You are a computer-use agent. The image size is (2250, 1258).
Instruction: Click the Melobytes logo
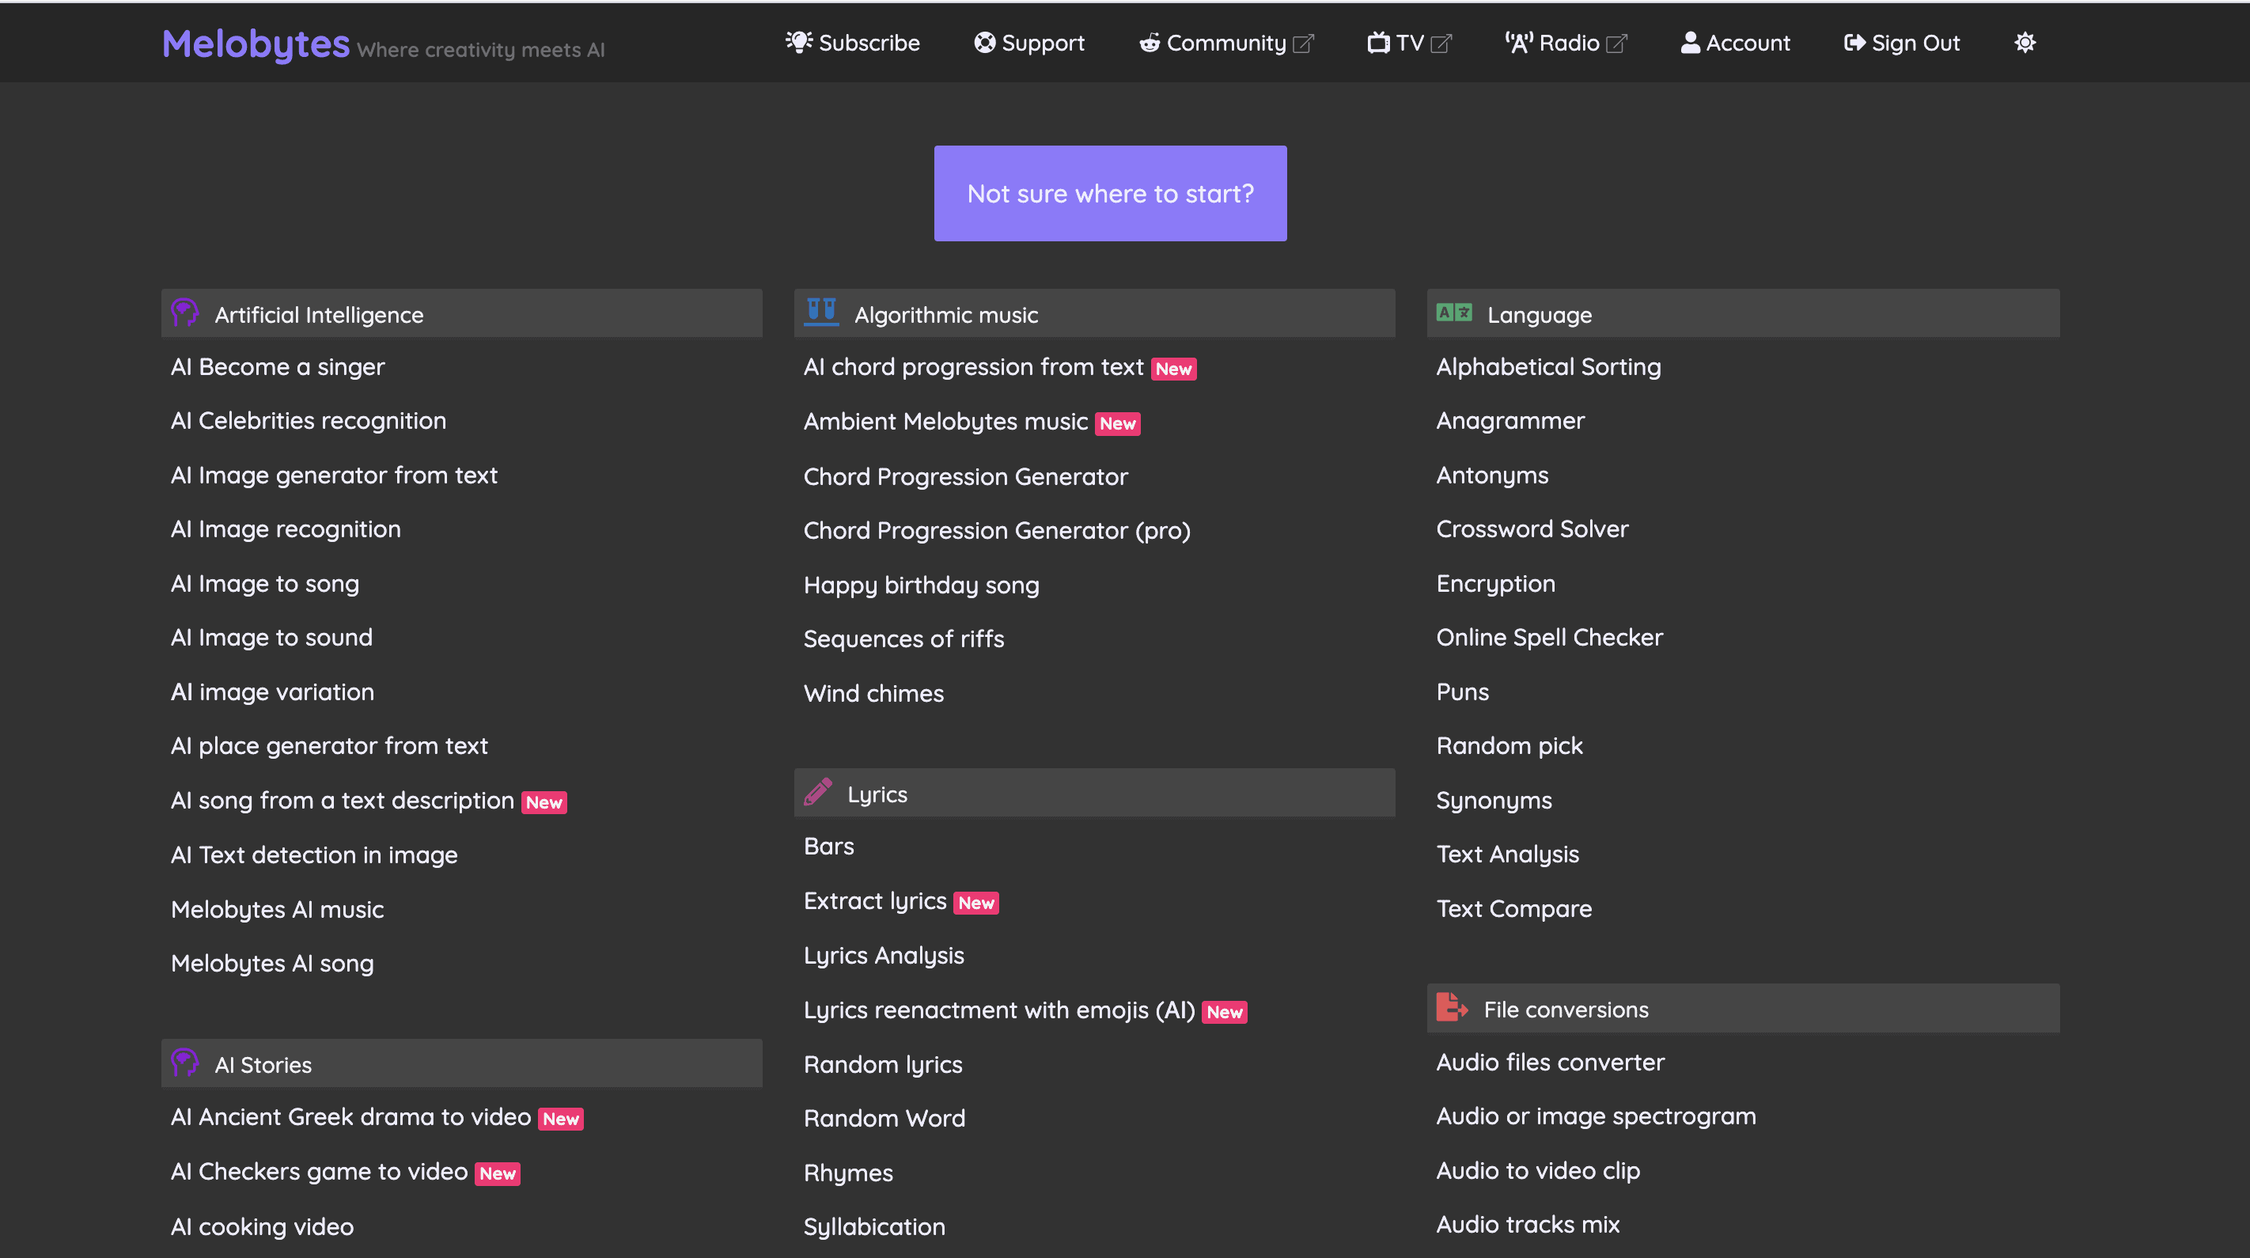coord(256,44)
